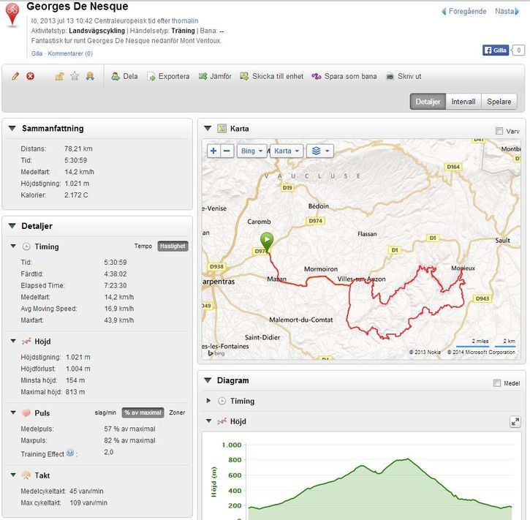This screenshot has width=530, height=520.
Task: Click the Training Effect help icon
Action: [70, 452]
